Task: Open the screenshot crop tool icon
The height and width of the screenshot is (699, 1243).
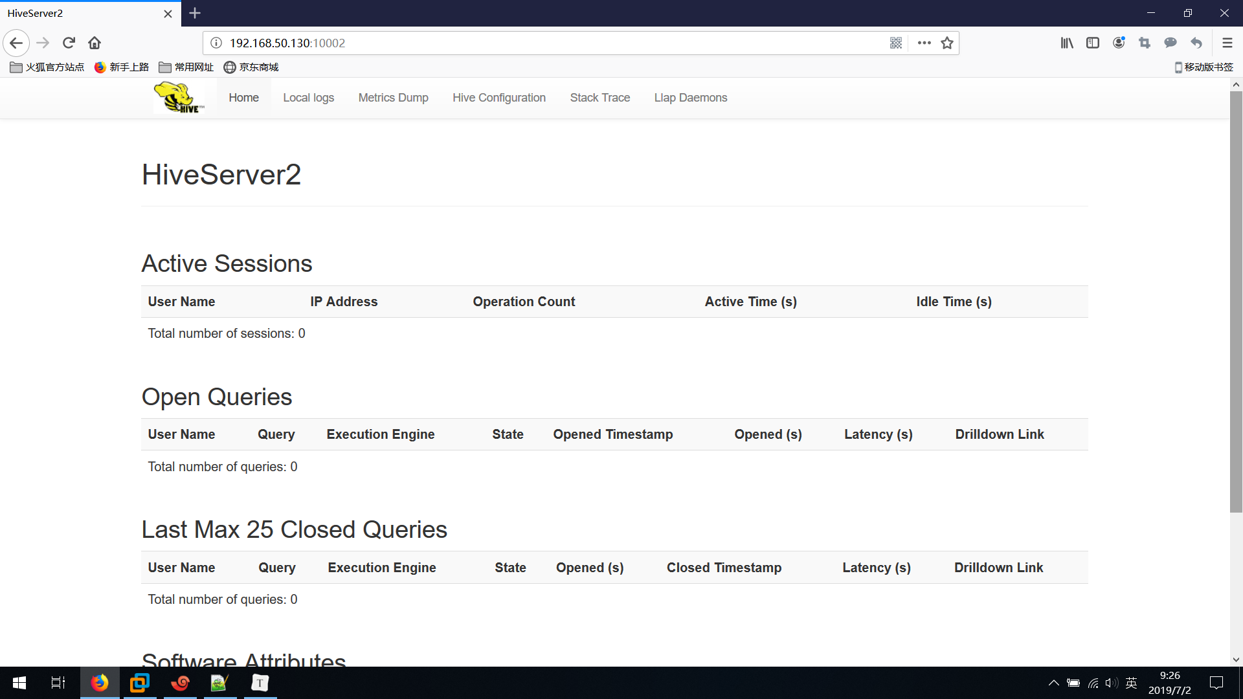Action: coord(1145,43)
